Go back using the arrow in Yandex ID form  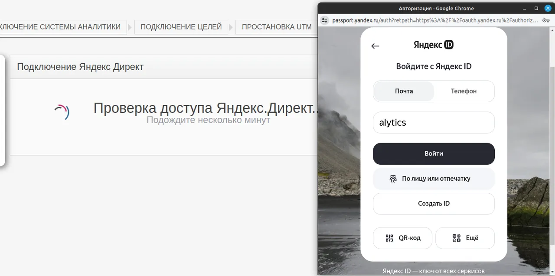point(375,46)
